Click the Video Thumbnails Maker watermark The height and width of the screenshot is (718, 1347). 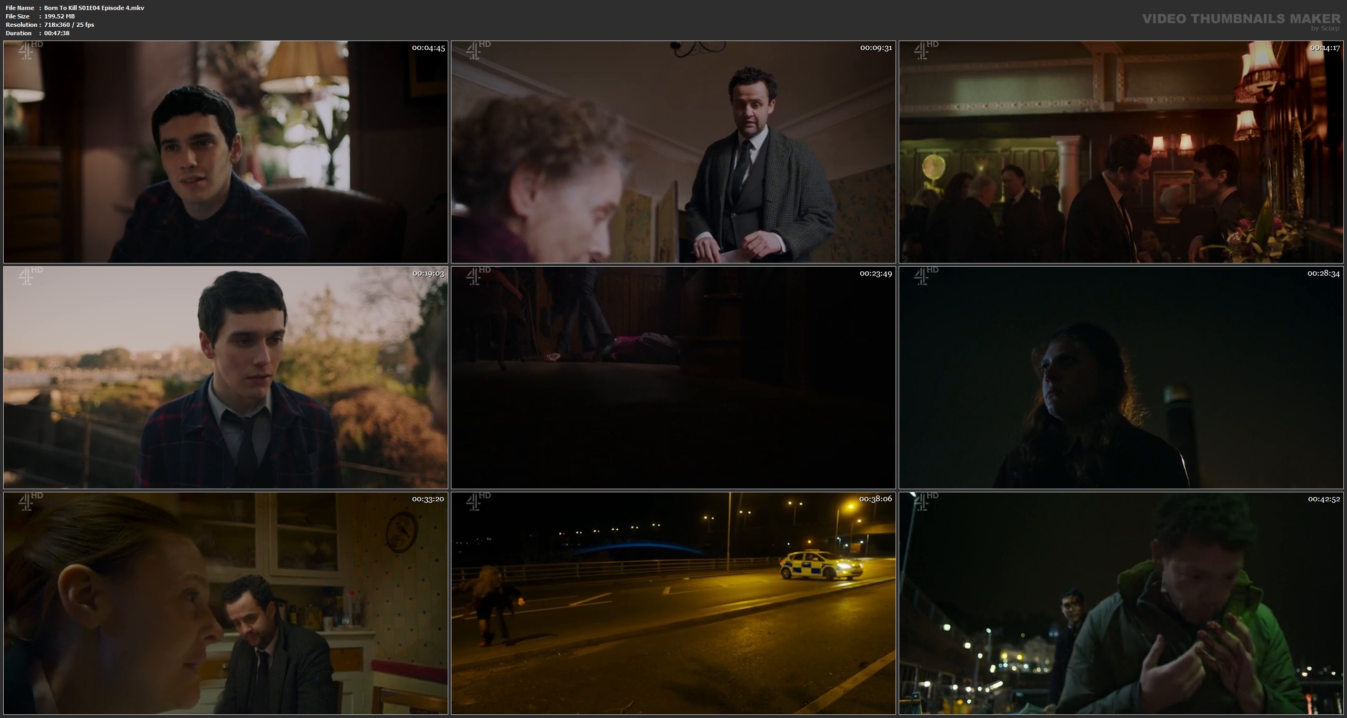tap(1241, 20)
